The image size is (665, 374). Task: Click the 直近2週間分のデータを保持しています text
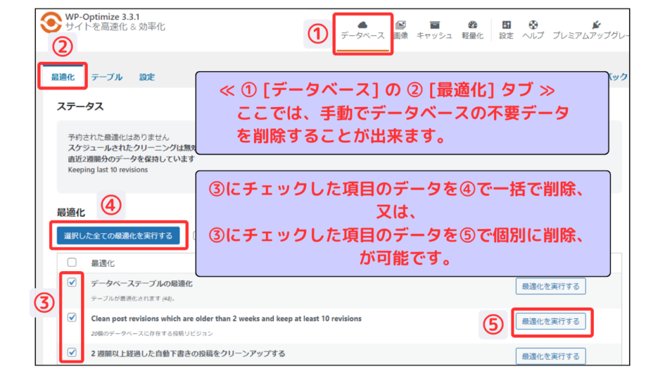point(131,159)
